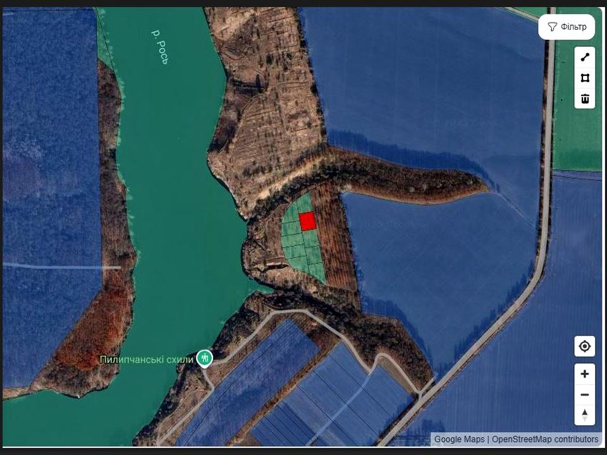Reset map bearing with compass arrow
The width and height of the screenshot is (607, 455).
click(x=585, y=415)
